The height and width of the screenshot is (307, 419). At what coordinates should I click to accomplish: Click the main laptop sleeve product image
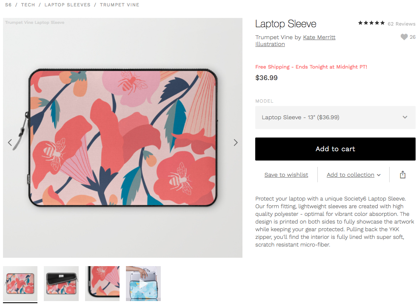[123, 138]
